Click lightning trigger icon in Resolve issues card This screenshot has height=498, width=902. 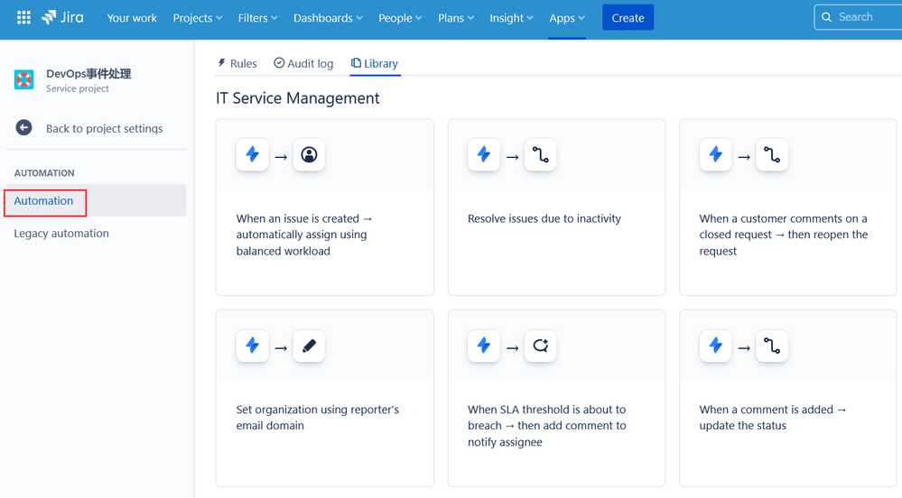(484, 154)
